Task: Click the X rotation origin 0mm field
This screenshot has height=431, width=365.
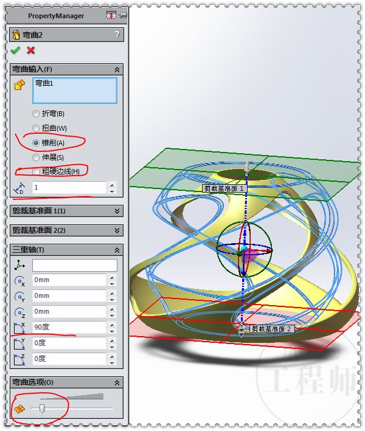Action: coord(69,280)
